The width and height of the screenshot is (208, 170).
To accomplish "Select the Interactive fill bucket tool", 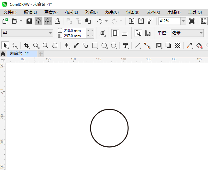I will tap(199, 45).
